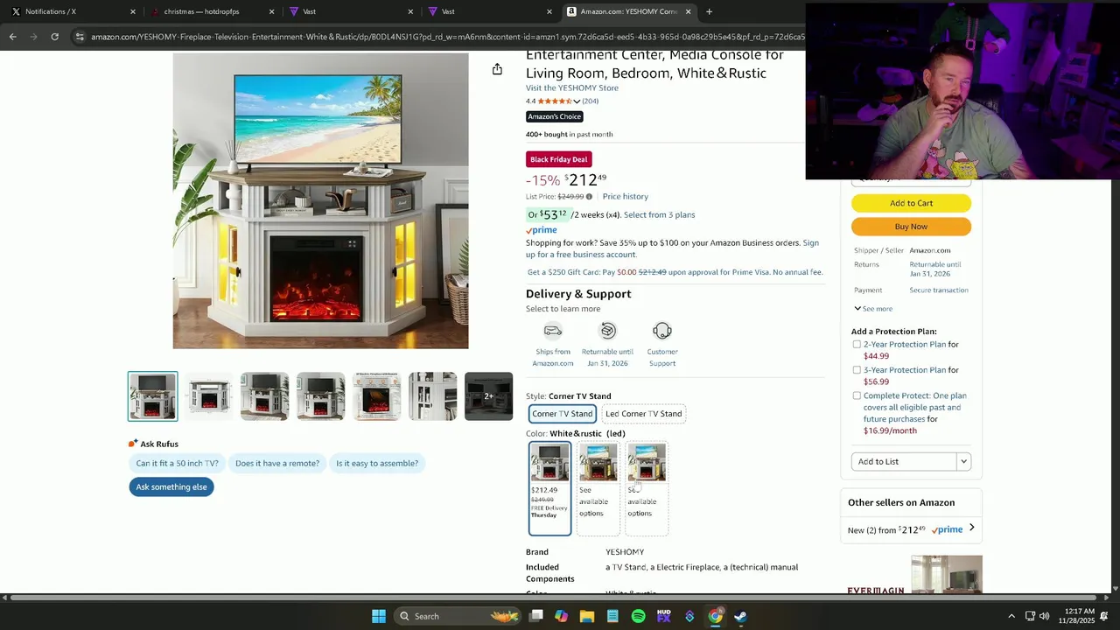This screenshot has width=1120, height=630.
Task: Reload the page with the refresh icon
Action: (x=54, y=37)
